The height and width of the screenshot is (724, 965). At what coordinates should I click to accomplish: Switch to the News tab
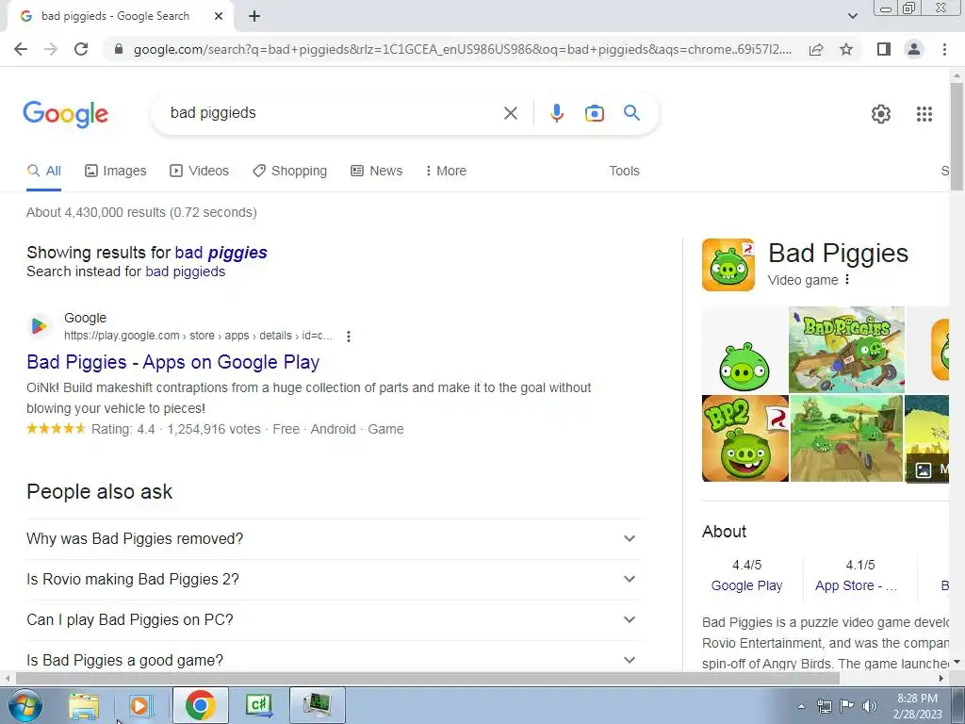377,172
